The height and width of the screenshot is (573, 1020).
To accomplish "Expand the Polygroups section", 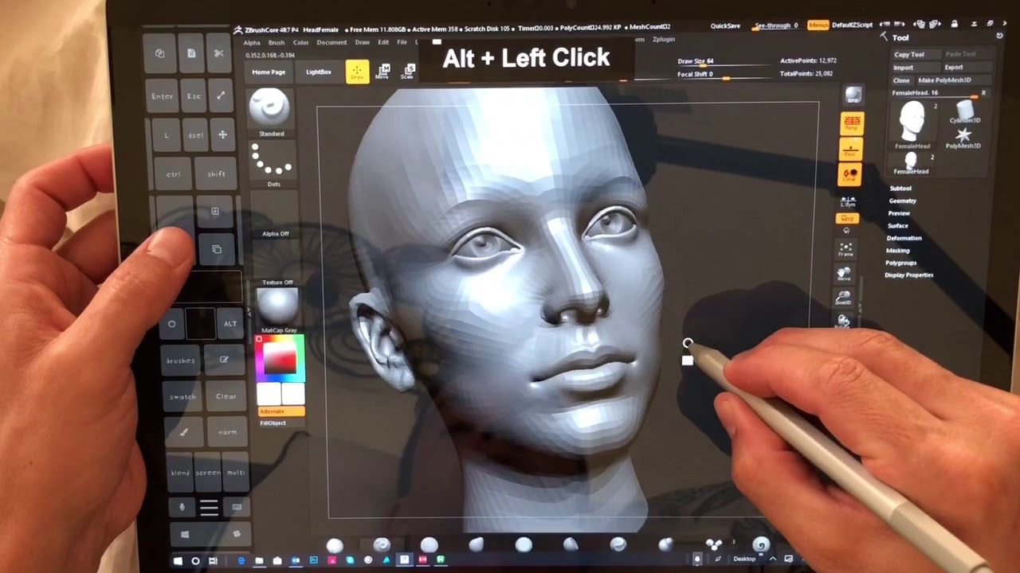I will click(900, 263).
